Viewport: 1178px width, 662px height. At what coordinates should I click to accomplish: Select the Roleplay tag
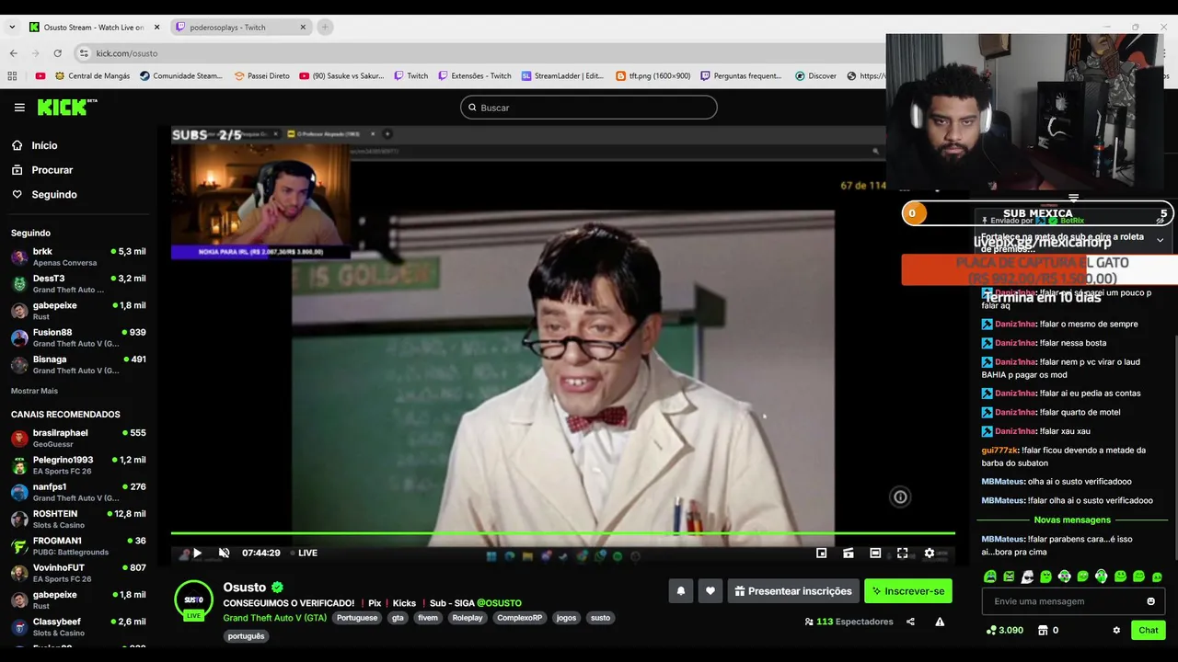pyautogui.click(x=468, y=618)
